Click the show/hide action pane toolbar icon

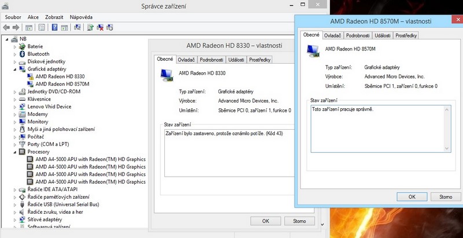coord(64,28)
